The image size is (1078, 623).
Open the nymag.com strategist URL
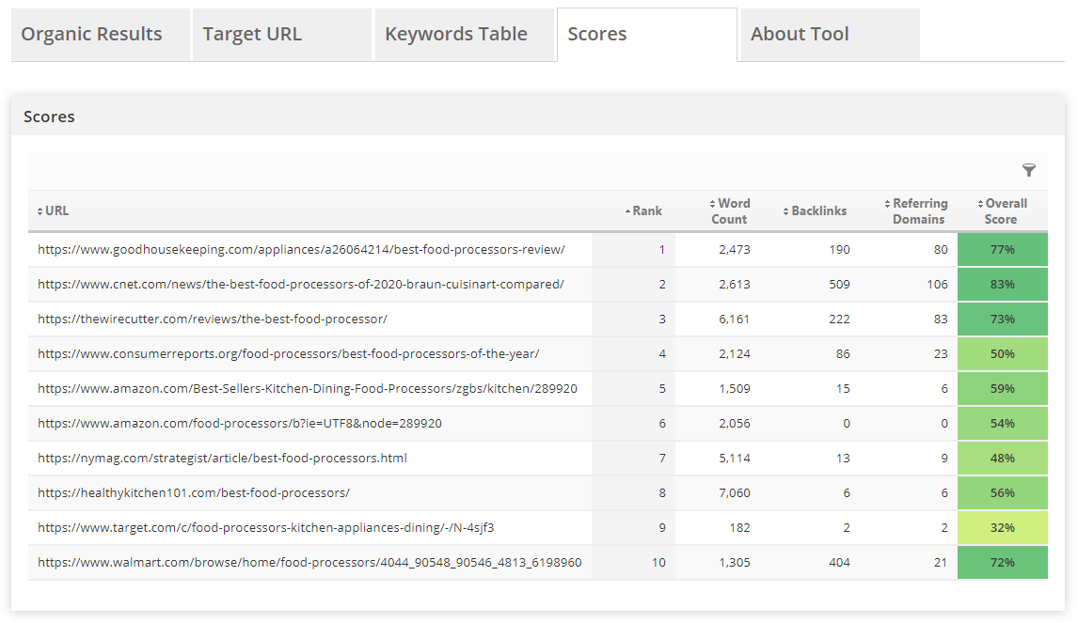pyautogui.click(x=222, y=459)
